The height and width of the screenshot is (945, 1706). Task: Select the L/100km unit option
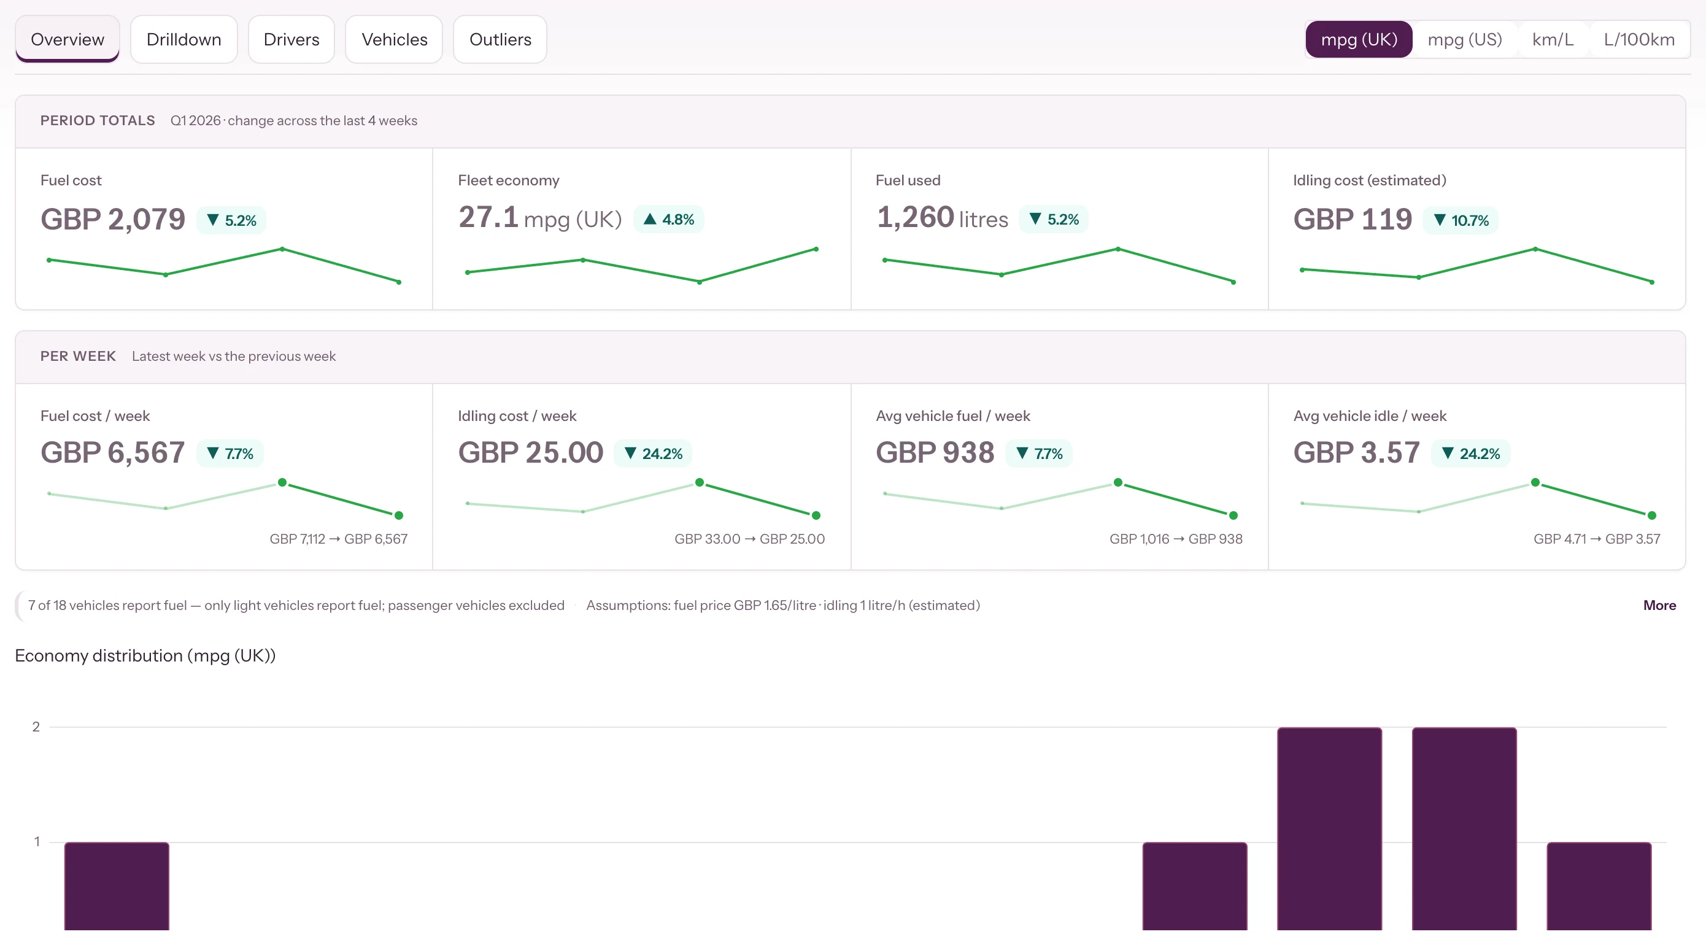1638,40
